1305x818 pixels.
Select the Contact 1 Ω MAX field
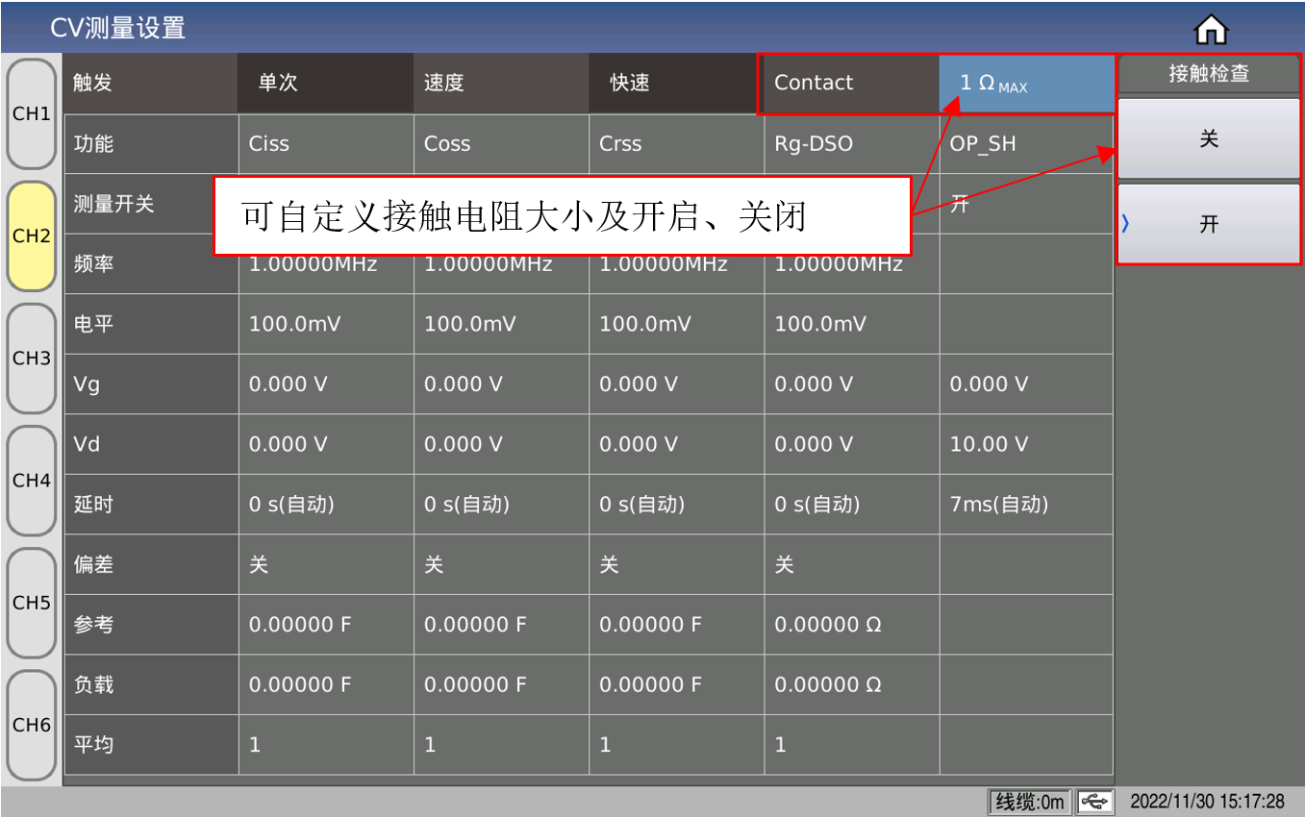click(x=1026, y=84)
